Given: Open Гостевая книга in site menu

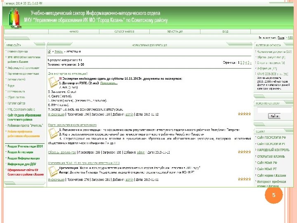Looking at the screenshot, I should [x=16, y=91].
